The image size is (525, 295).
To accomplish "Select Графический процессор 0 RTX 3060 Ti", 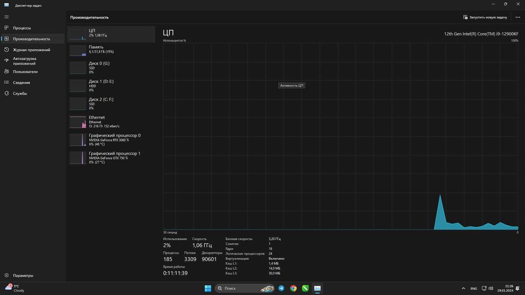I will [111, 140].
